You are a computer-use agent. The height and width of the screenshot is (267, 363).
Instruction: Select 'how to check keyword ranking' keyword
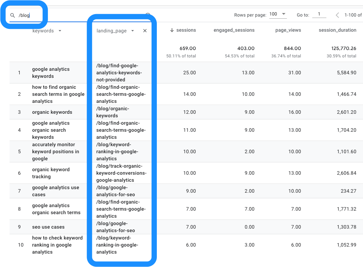tap(57, 245)
